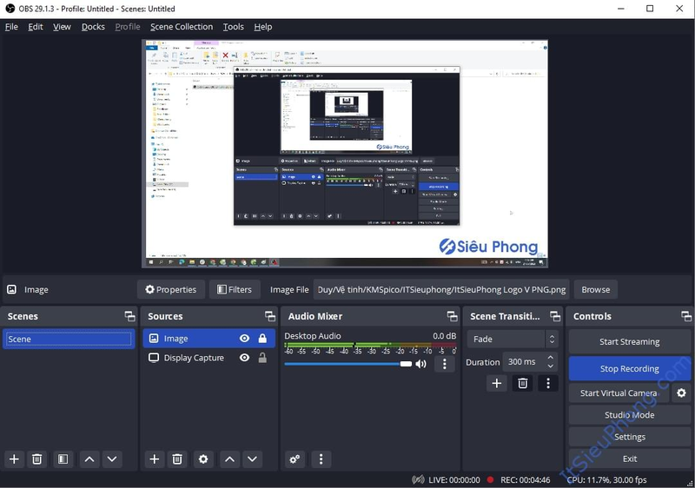Mute Desktop Audio speaker icon
Viewport: 695px width, 488px height.
click(x=421, y=364)
